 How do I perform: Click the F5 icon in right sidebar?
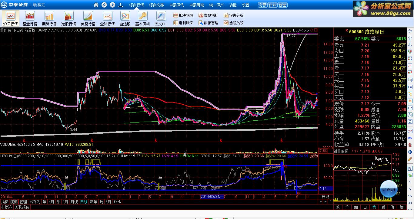click(x=409, y=169)
